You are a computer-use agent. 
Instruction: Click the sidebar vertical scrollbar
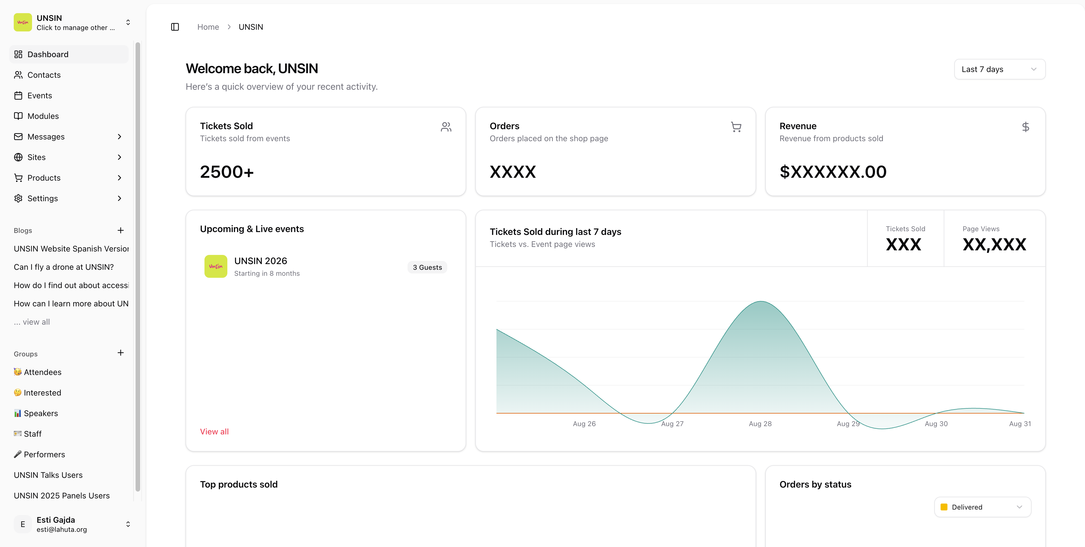(x=137, y=266)
